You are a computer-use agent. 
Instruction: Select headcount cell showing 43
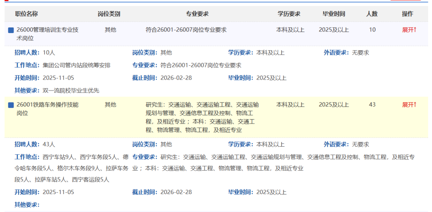coord(372,105)
